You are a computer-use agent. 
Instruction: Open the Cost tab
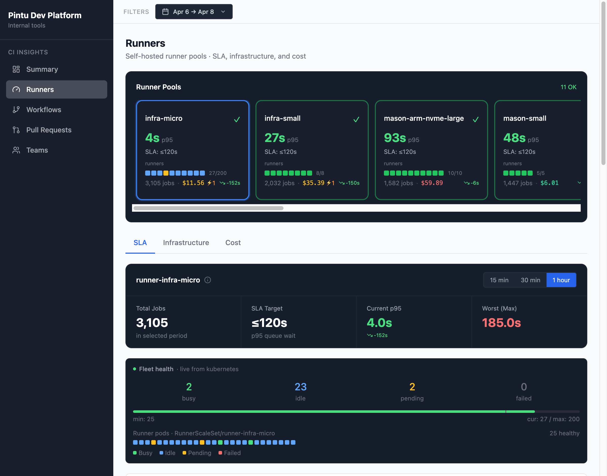click(233, 243)
